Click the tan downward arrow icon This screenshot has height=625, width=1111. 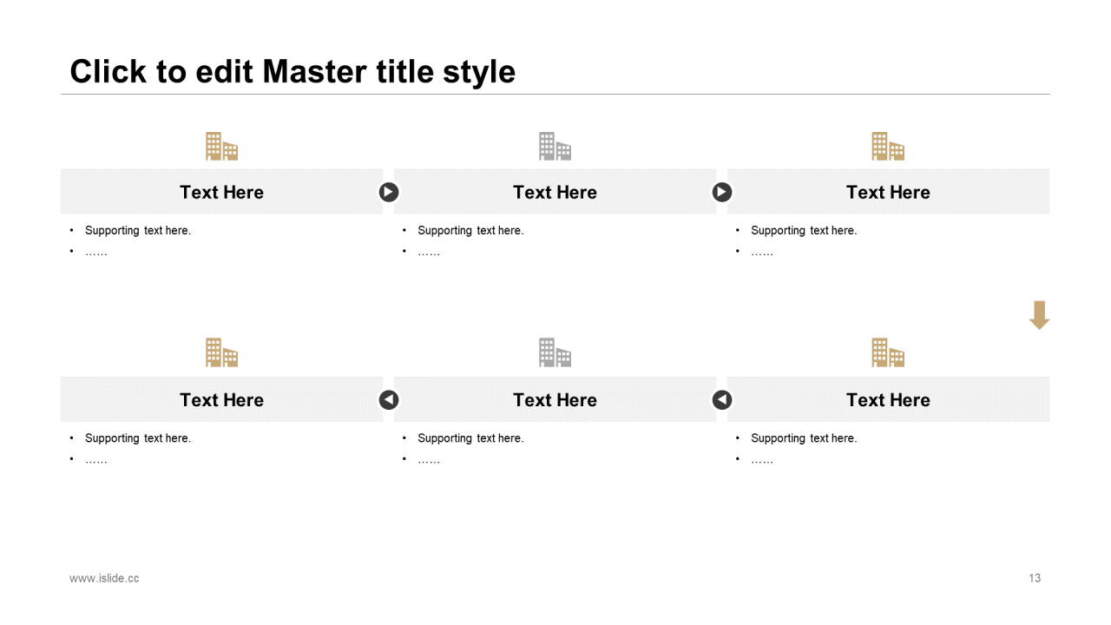pyautogui.click(x=1039, y=315)
